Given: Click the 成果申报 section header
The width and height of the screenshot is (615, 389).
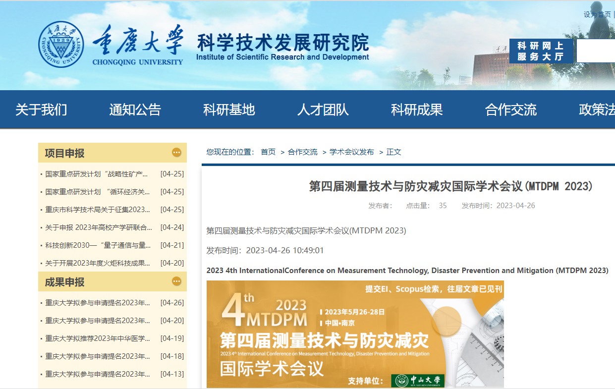Looking at the screenshot, I should click(x=64, y=282).
